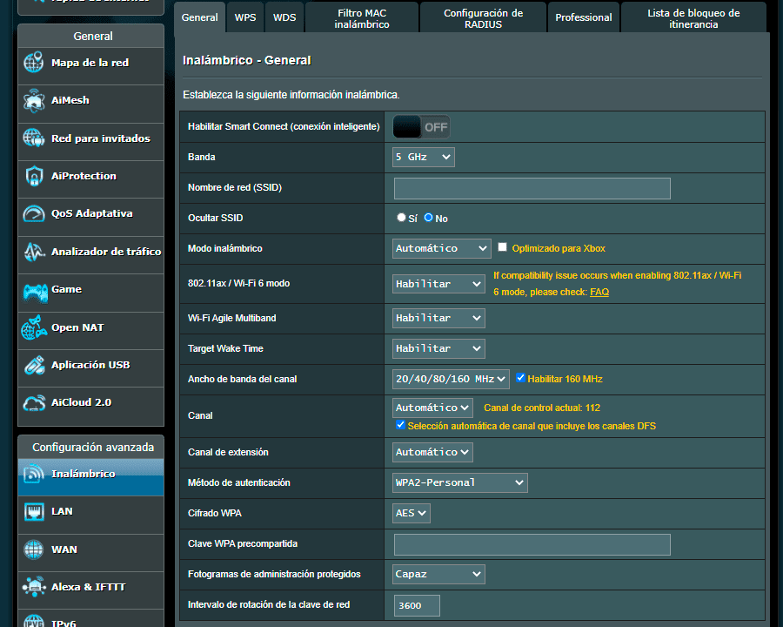Open Fotogramas de administración protegidos dropdown
Viewport: 783px width, 627px height.
click(x=438, y=575)
